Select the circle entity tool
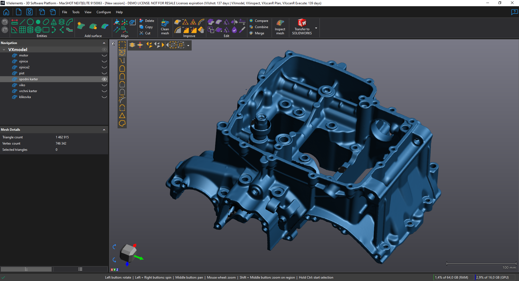This screenshot has width=519, height=281. pyautogui.click(x=30, y=22)
